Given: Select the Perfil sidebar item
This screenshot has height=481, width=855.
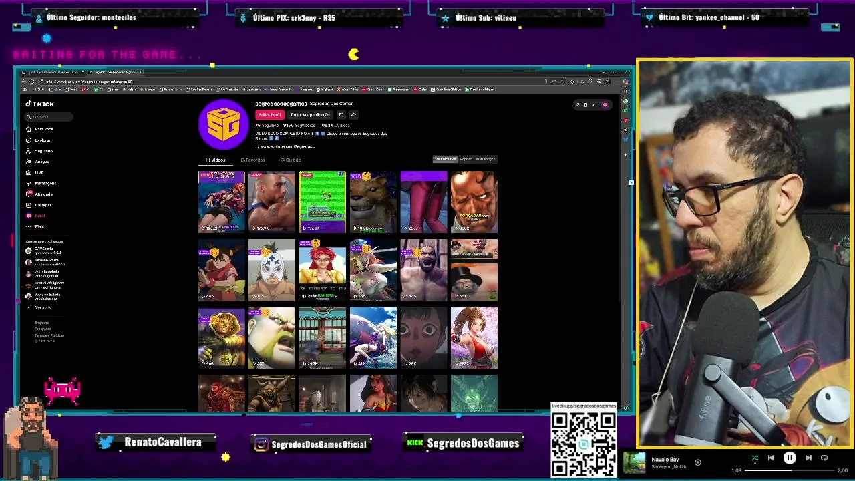Looking at the screenshot, I should click(x=35, y=216).
